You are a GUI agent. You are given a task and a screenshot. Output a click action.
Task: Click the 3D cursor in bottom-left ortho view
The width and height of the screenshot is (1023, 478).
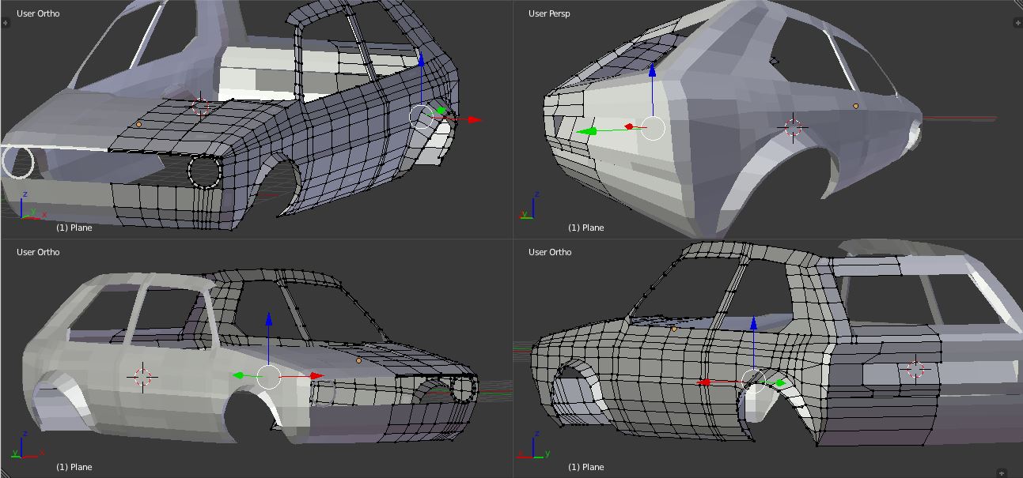pos(142,377)
